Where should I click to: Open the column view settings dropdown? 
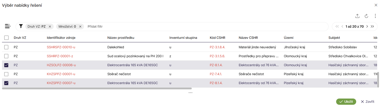point(8,26)
